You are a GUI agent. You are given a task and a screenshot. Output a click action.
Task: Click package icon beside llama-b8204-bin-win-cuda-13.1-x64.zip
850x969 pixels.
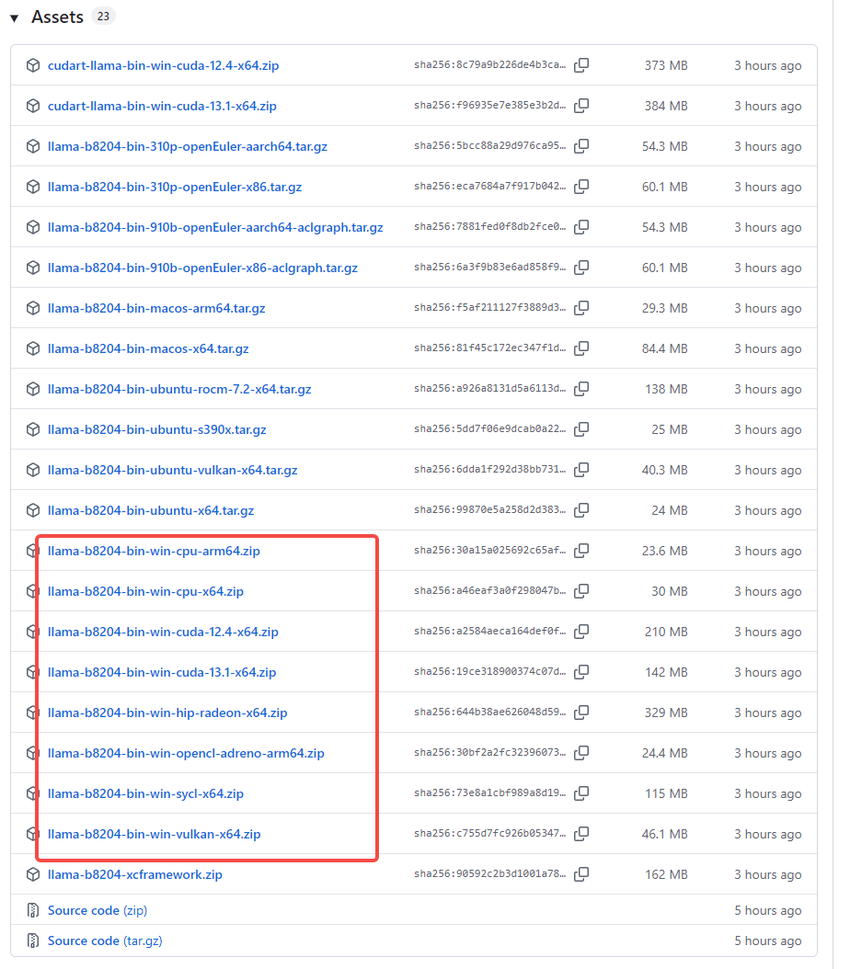tap(33, 672)
